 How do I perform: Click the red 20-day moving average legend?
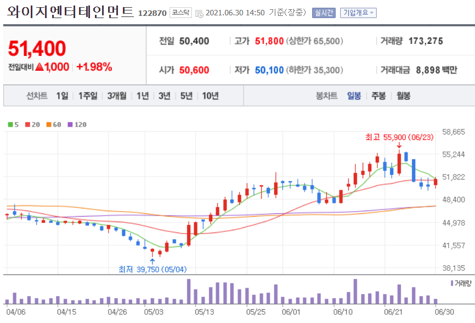tap(32, 124)
